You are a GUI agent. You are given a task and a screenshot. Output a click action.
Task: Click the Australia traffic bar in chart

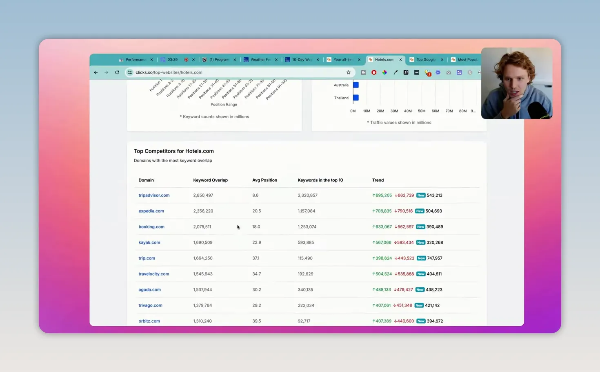[x=356, y=85]
